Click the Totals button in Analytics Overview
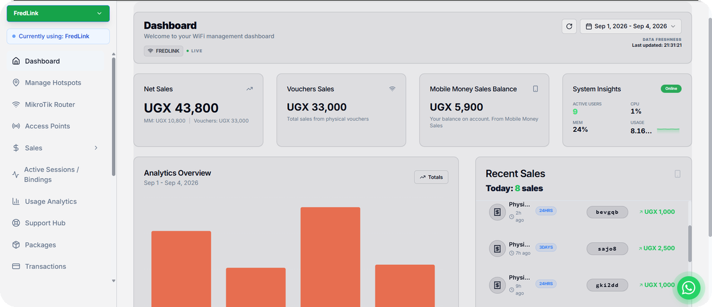 [431, 177]
